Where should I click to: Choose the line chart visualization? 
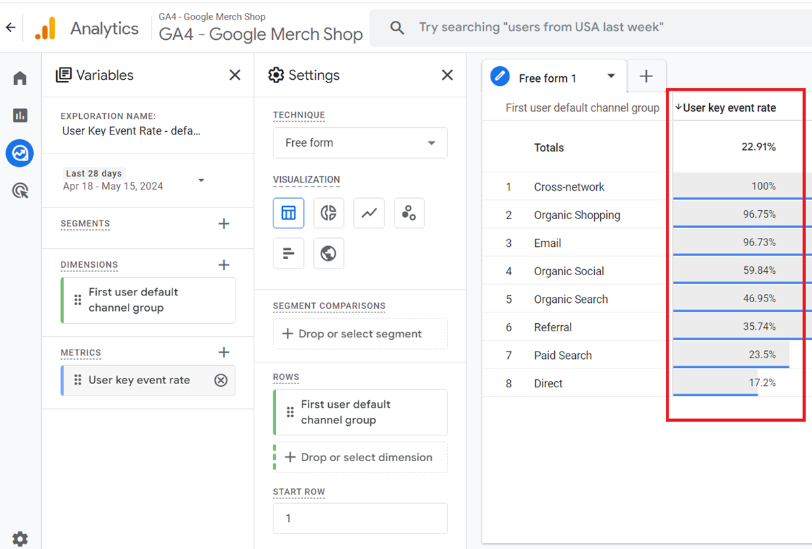tap(369, 213)
